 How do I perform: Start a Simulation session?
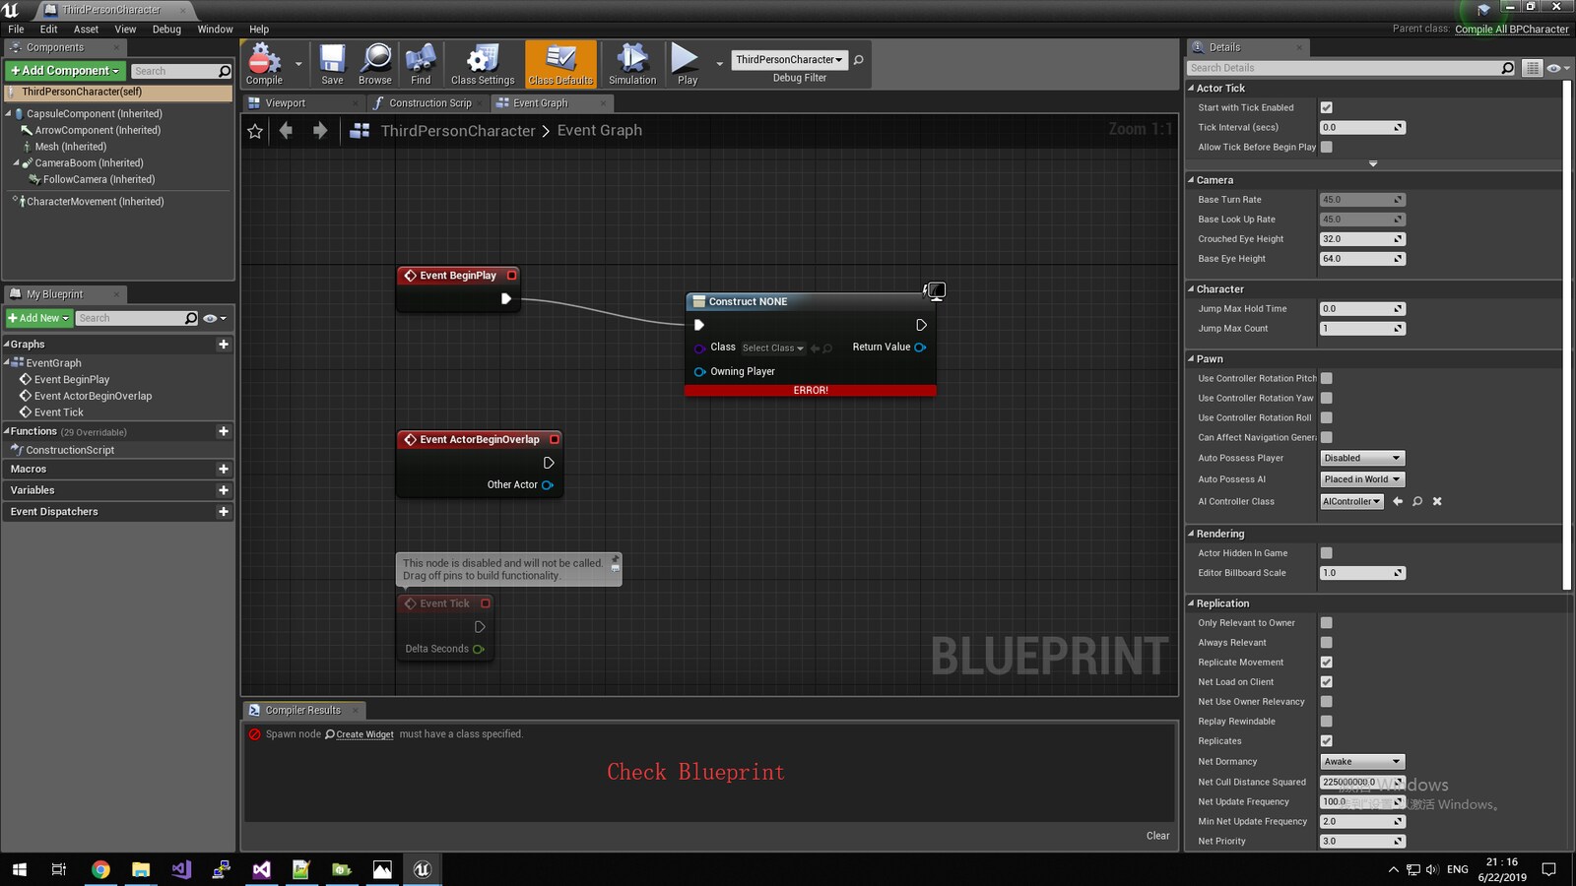631,61
